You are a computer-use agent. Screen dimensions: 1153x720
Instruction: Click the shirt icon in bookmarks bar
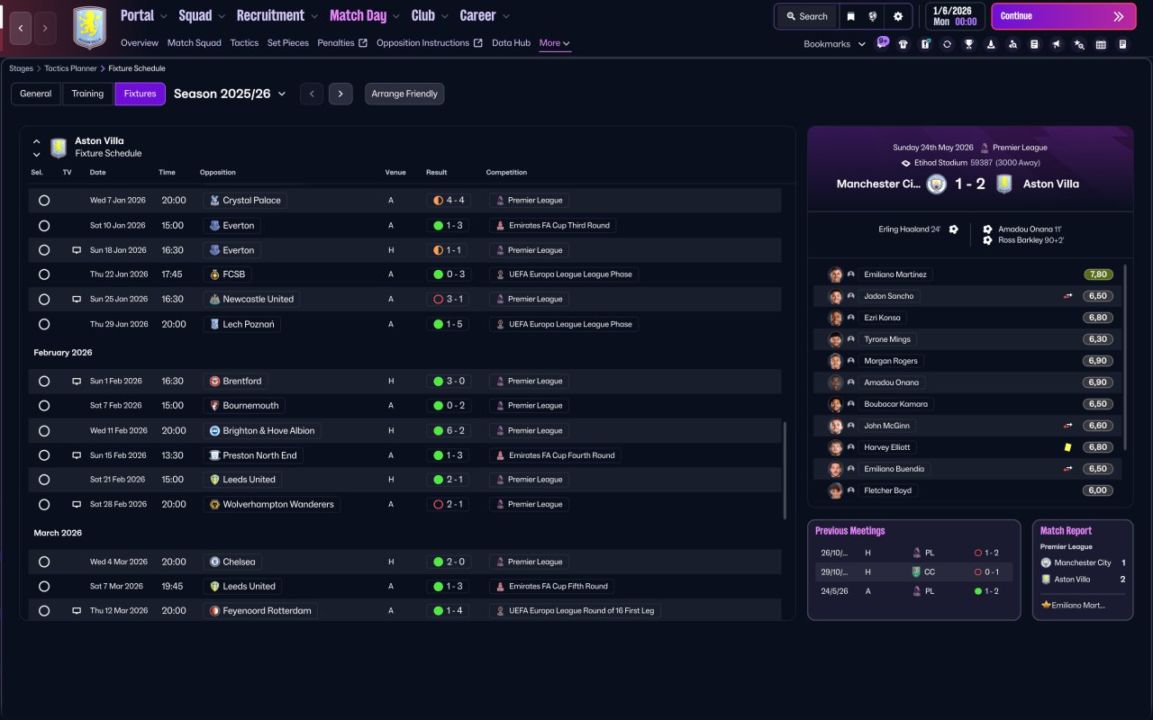click(903, 44)
